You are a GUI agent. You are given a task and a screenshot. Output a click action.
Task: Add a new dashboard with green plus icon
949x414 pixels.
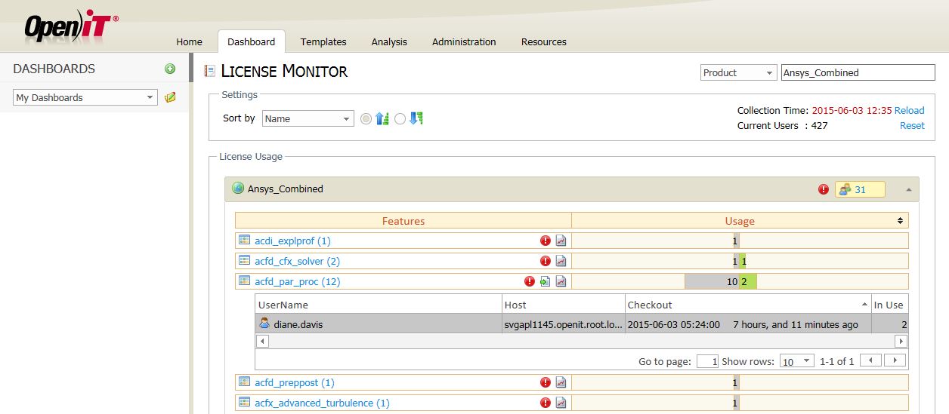170,69
